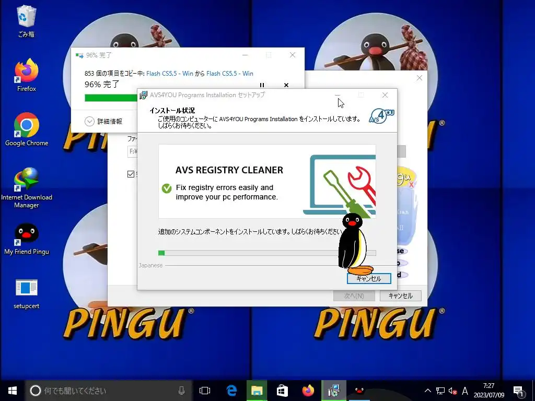Click the AVS Registry Cleaner promo banner
The image size is (535, 401).
pos(267,181)
